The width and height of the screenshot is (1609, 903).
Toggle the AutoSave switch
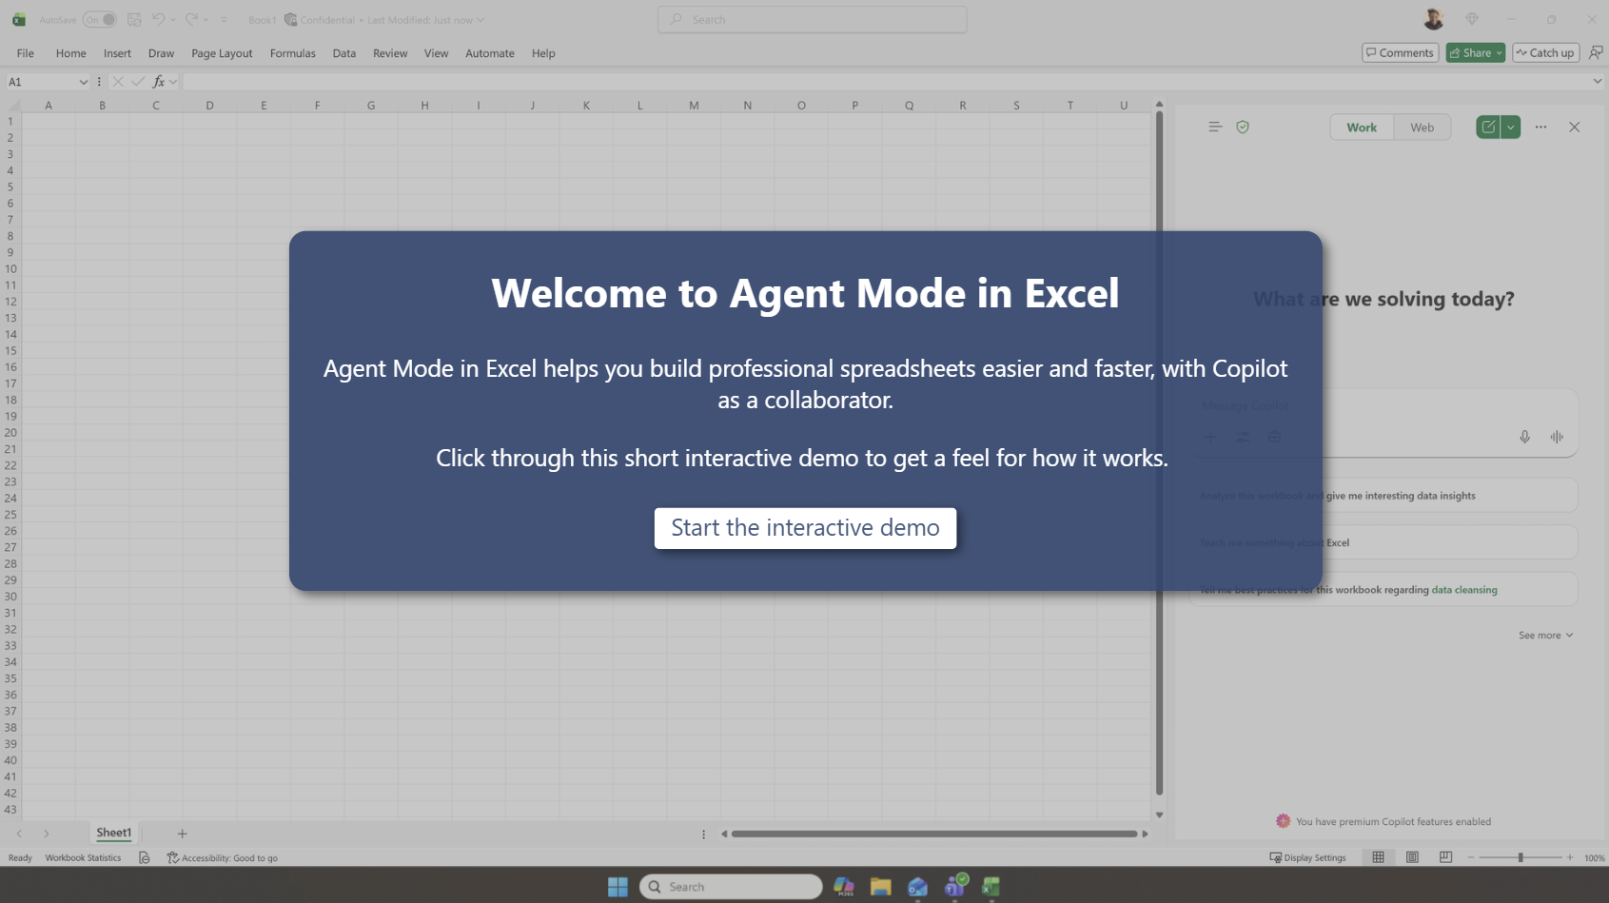coord(99,19)
